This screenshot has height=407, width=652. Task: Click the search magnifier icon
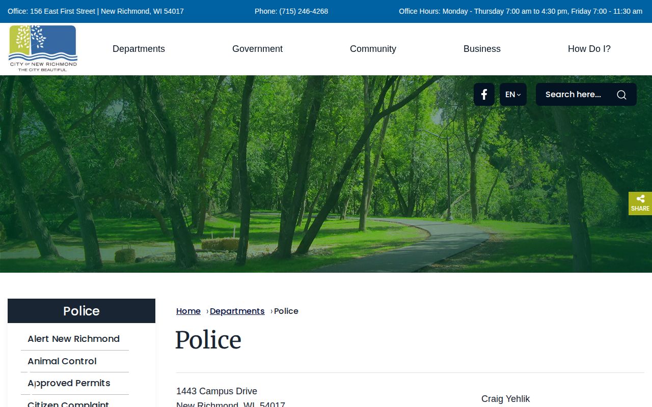621,95
